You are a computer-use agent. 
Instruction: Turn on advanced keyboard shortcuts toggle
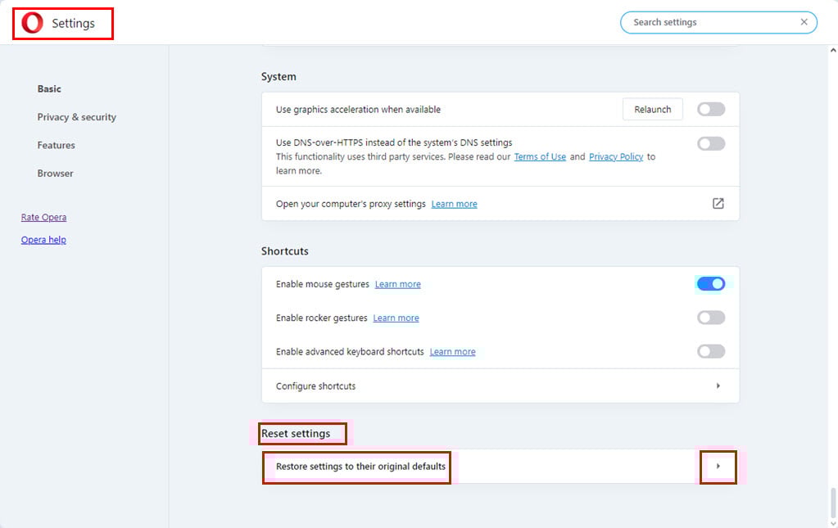[x=711, y=351]
